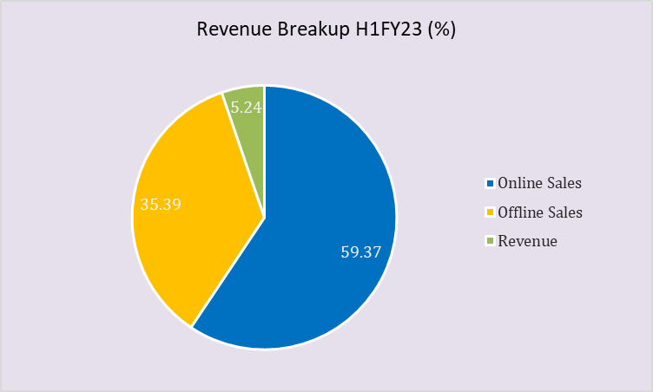This screenshot has width=653, height=392.
Task: Select the 'Revenue' legend text
Action: coord(527,241)
